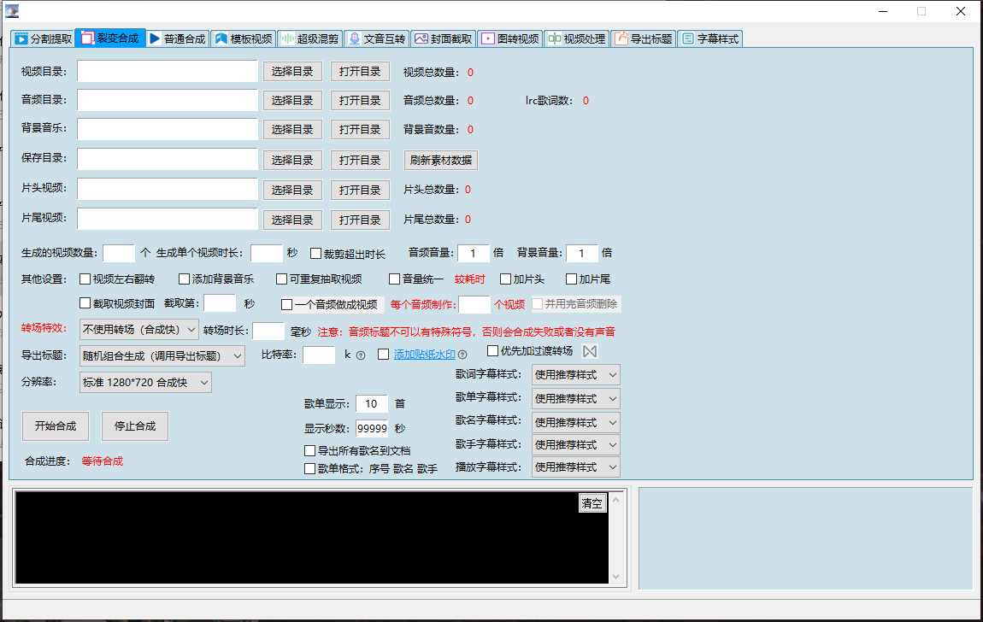Go to the 视频处理 tab
Screen dimensions: 983x622
pos(577,38)
